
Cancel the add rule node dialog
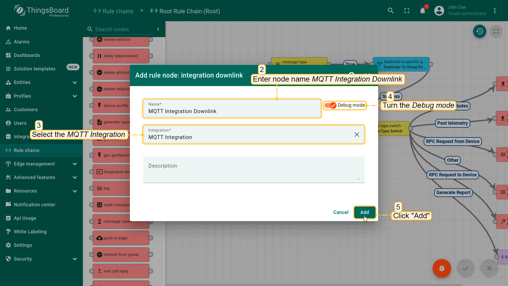click(x=341, y=212)
